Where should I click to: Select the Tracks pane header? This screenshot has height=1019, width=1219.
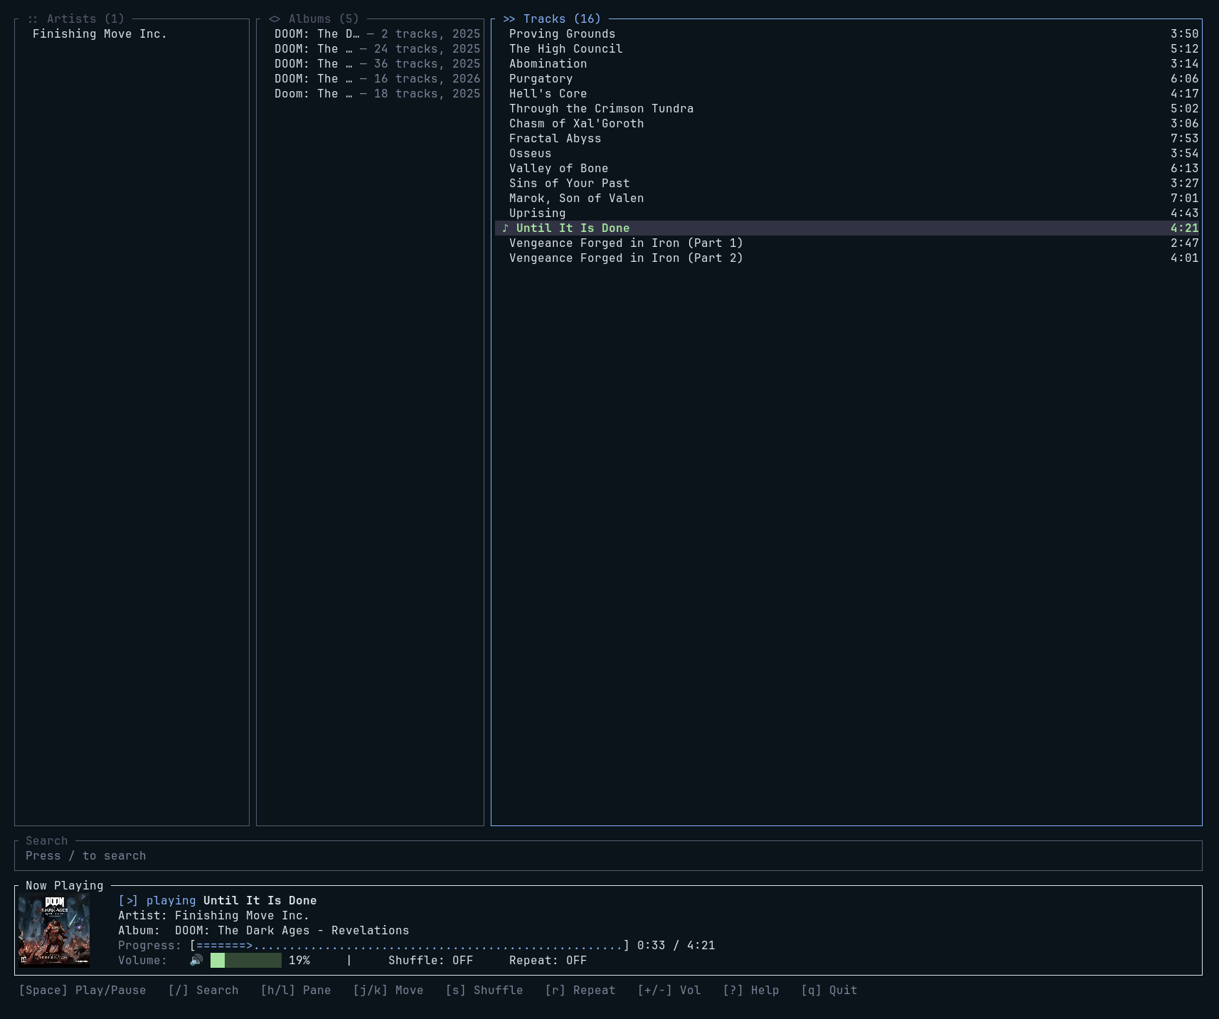pyautogui.click(x=552, y=19)
